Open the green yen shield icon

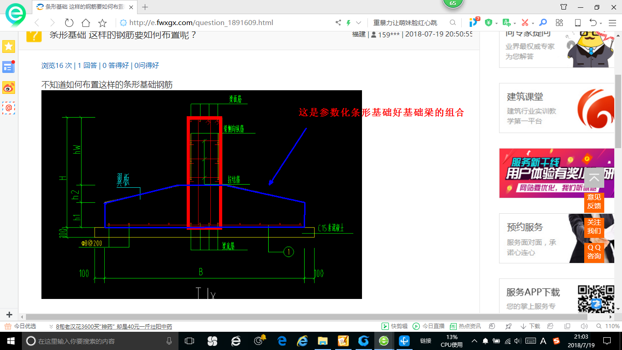(489, 22)
